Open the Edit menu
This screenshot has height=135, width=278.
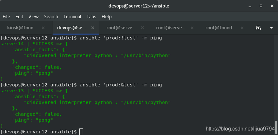coord(19,17)
